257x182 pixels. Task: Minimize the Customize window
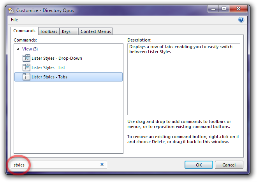click(213, 9)
